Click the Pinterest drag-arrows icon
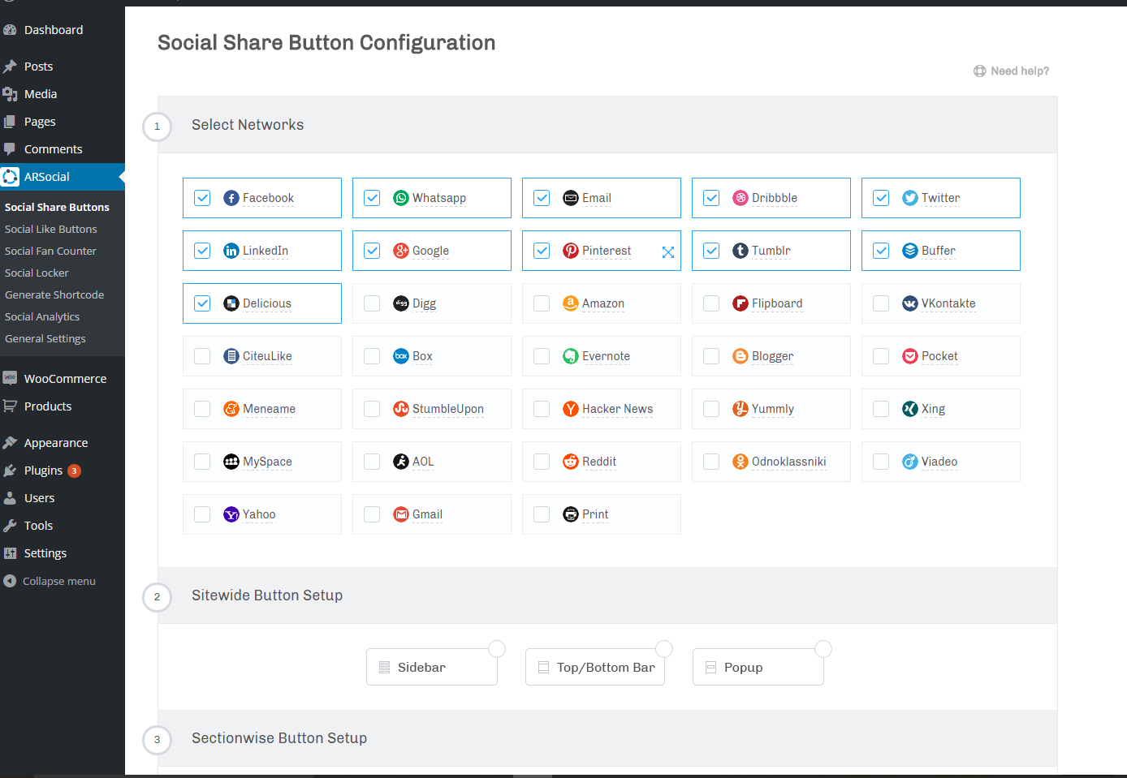The width and height of the screenshot is (1127, 778). click(667, 251)
